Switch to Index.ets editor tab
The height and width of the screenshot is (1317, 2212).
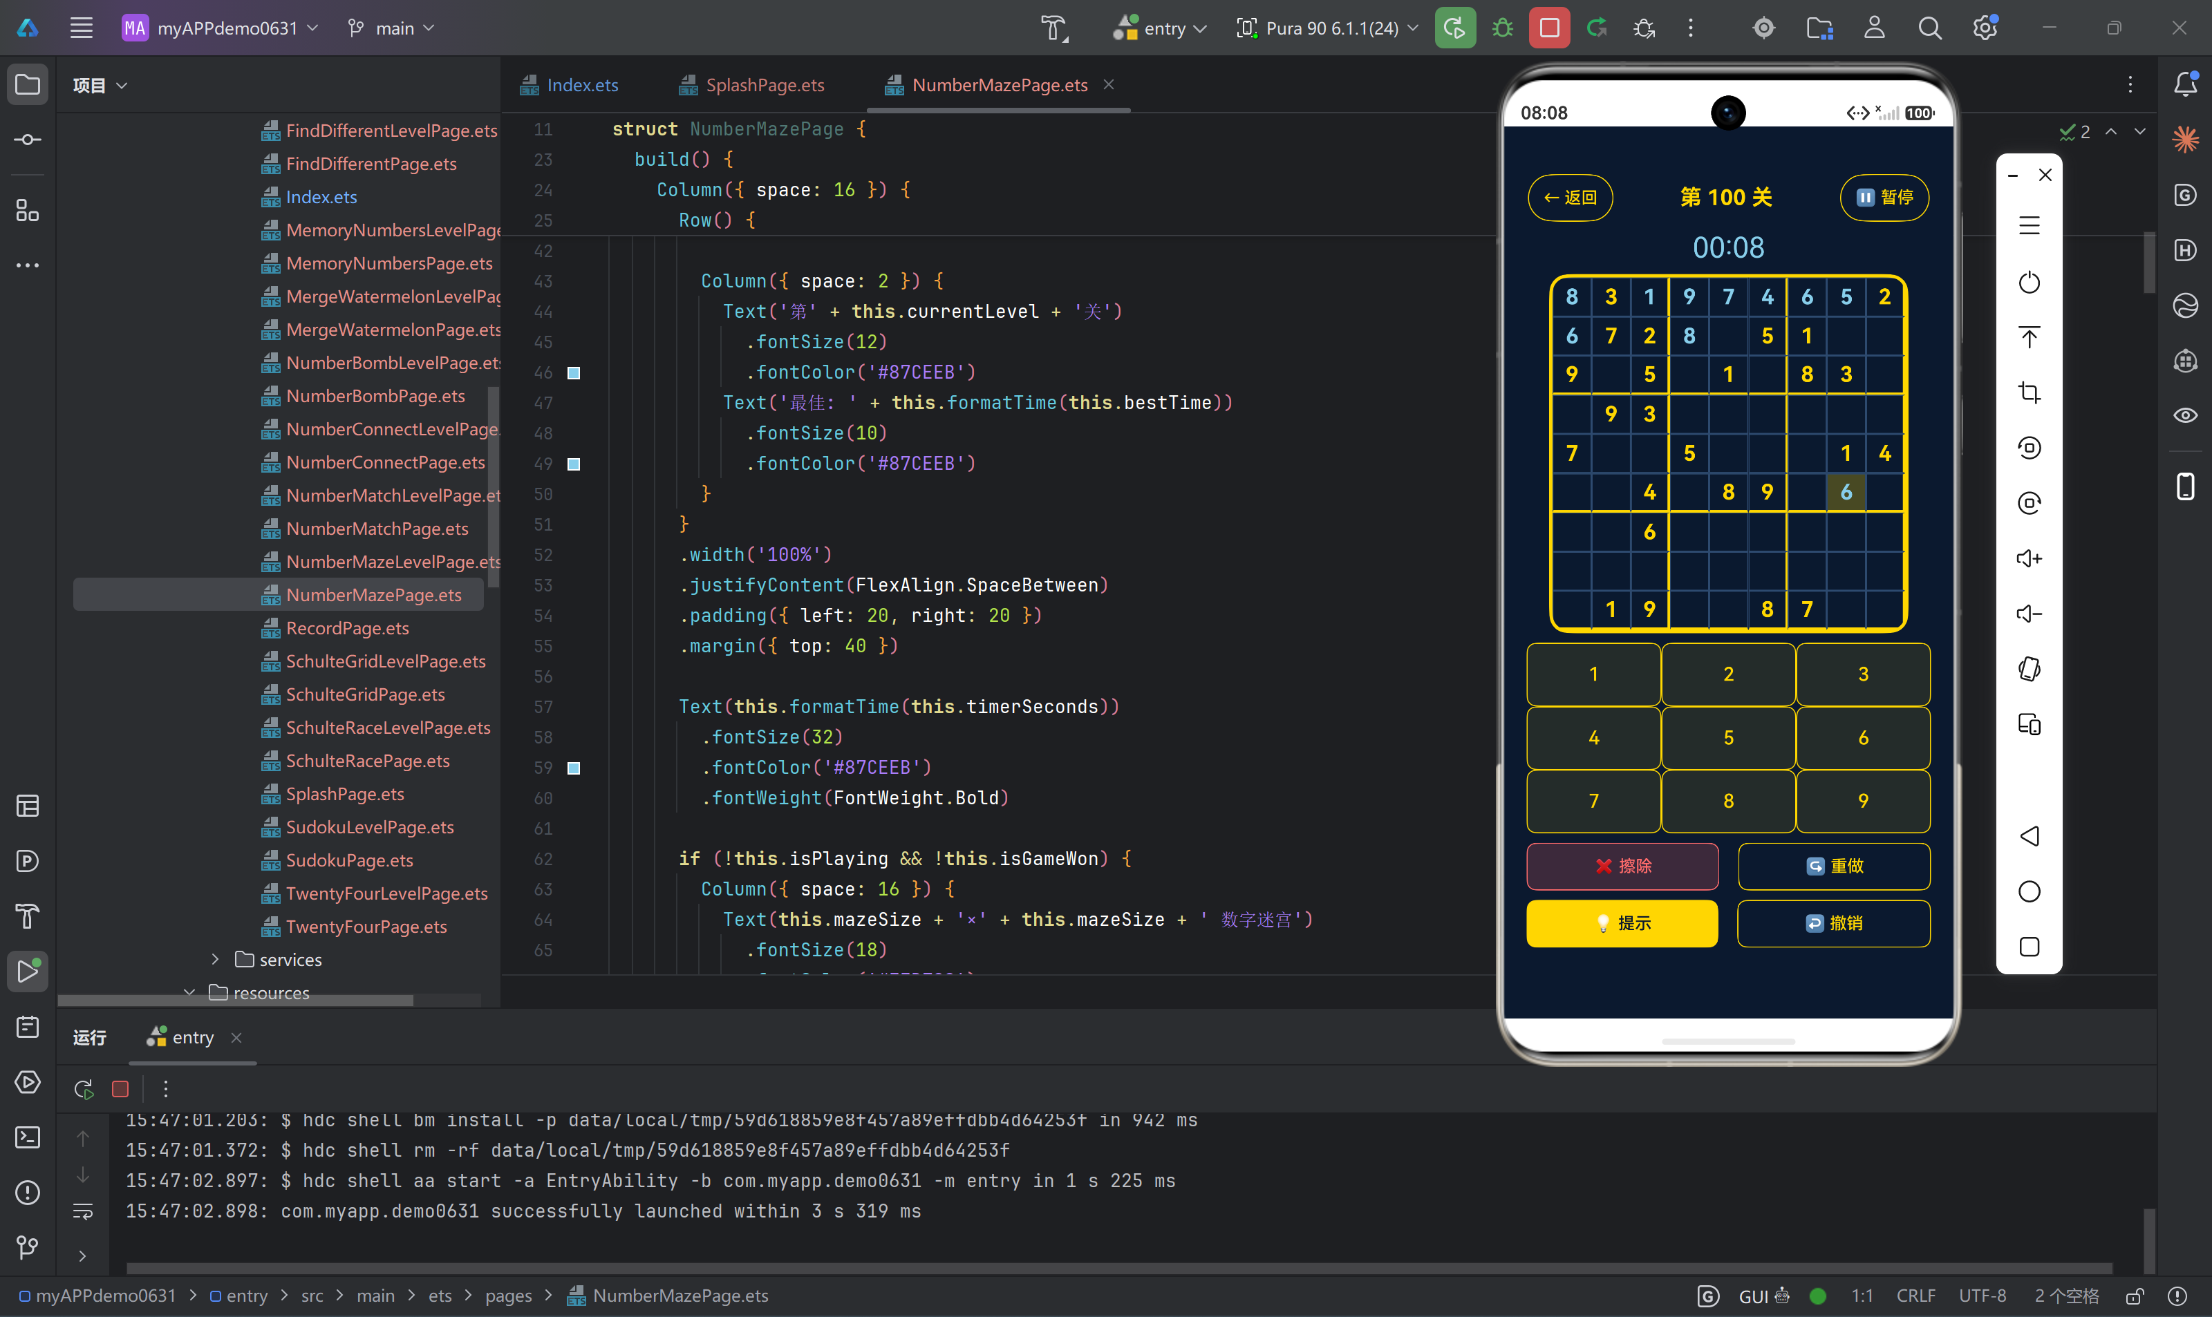coord(569,85)
